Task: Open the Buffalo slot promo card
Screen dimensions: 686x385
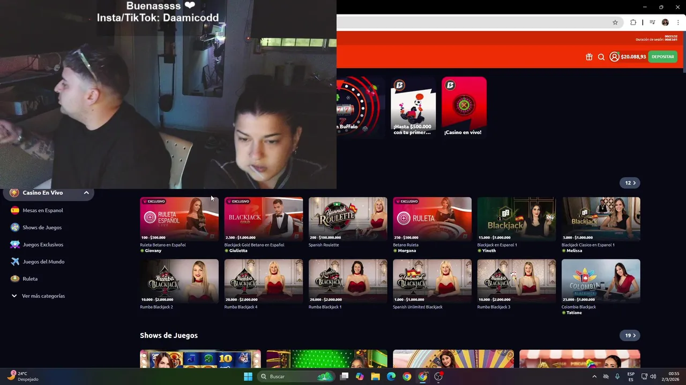Action: [361, 107]
